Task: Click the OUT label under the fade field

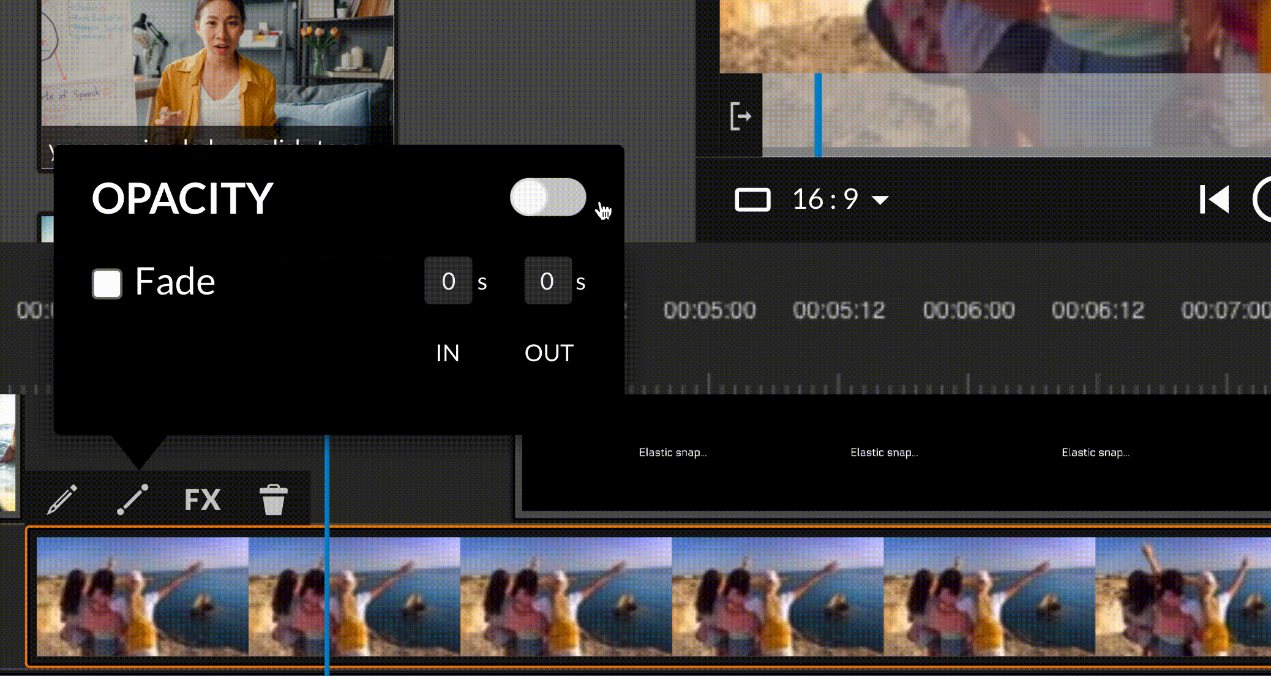Action: click(548, 353)
